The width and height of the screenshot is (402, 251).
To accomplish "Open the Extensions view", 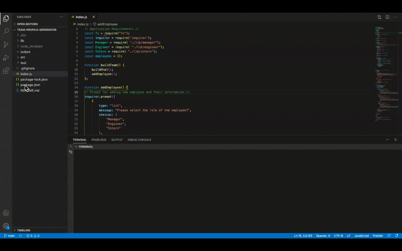I will (6, 71).
